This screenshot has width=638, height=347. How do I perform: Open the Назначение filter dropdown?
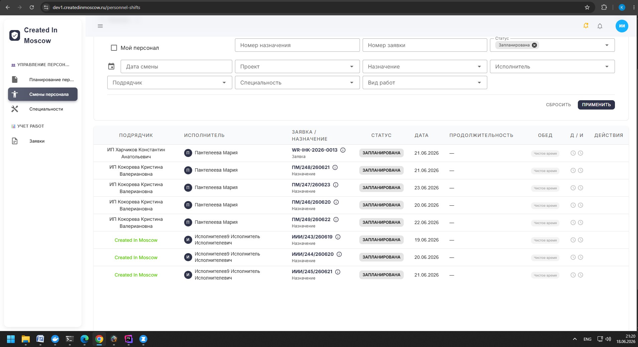pyautogui.click(x=425, y=66)
